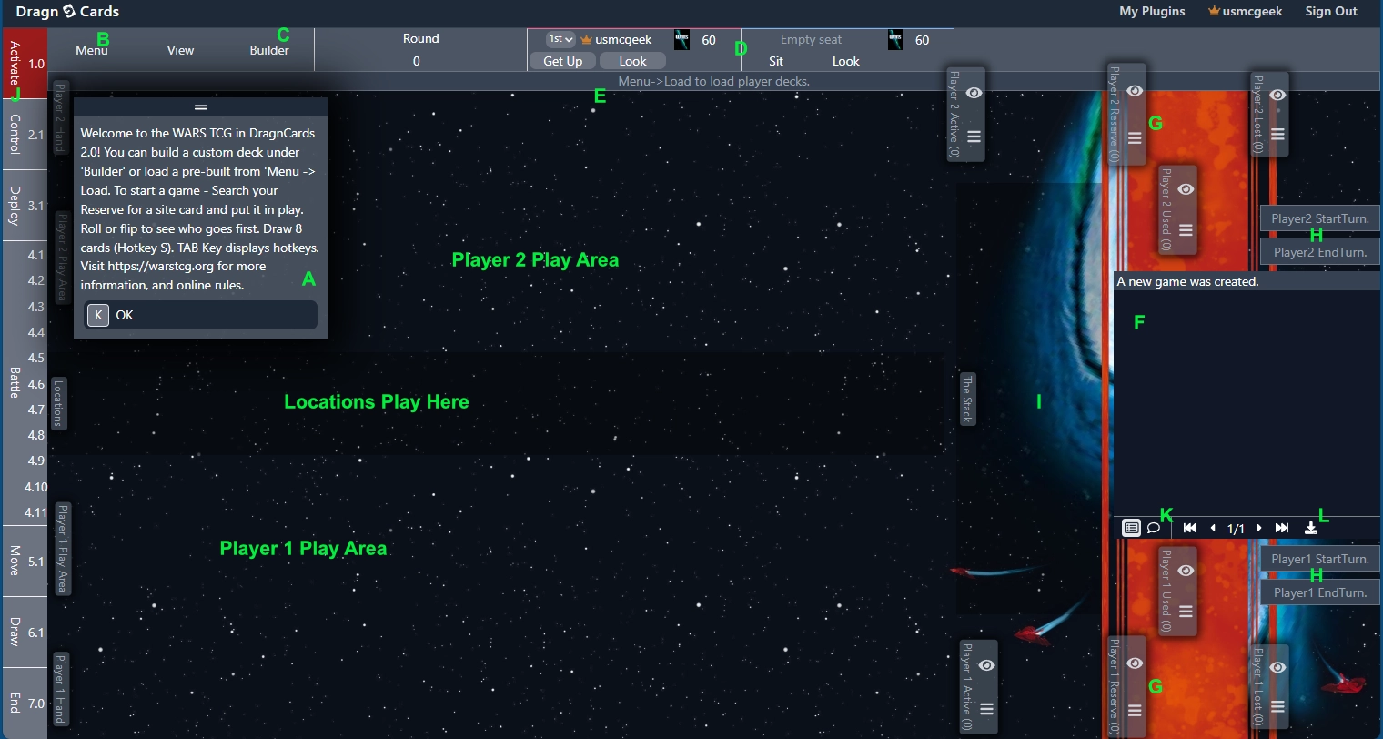Toggle eye icon on Player 2 Reserve

1135,91
